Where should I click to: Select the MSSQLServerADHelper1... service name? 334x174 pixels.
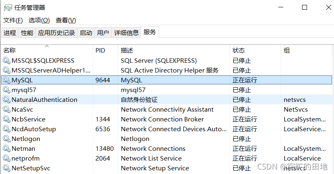click(x=51, y=70)
